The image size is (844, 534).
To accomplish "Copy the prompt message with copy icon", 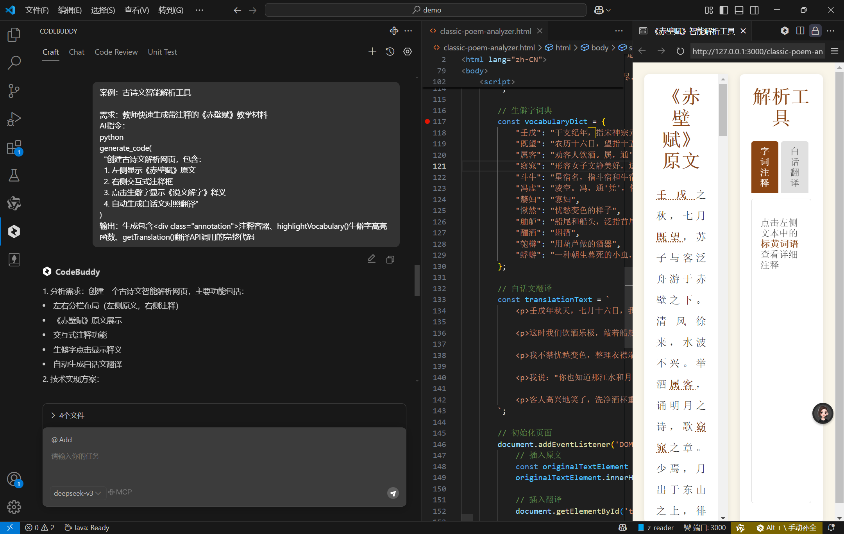I will (390, 260).
